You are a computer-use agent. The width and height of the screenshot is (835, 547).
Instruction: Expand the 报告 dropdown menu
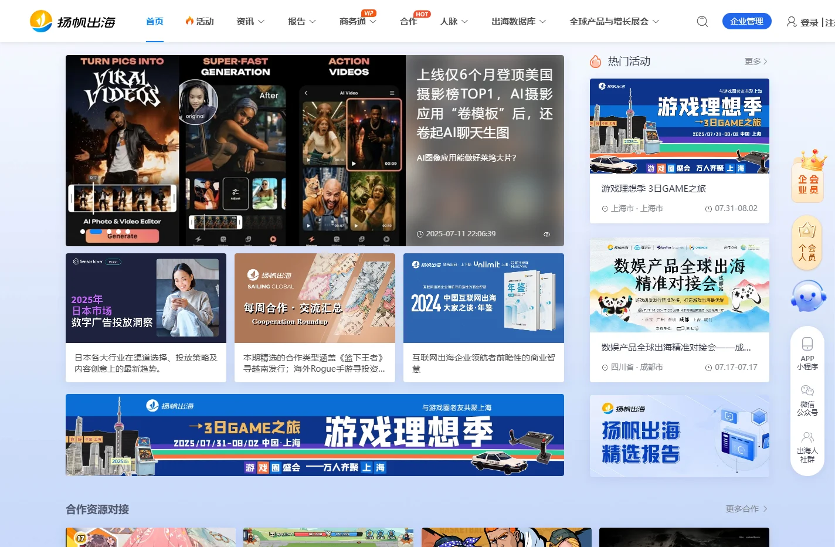(x=301, y=21)
